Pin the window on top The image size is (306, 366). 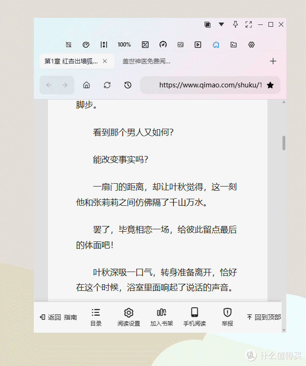pos(235,24)
